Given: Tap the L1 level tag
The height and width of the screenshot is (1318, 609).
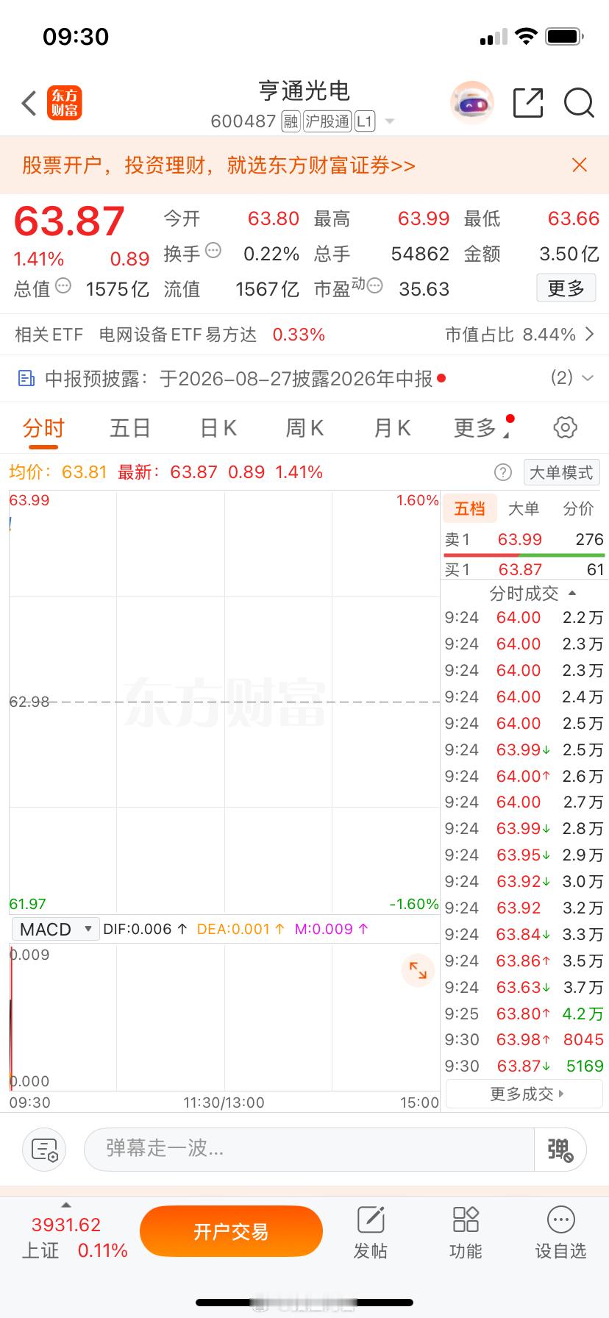Looking at the screenshot, I should pyautogui.click(x=365, y=121).
